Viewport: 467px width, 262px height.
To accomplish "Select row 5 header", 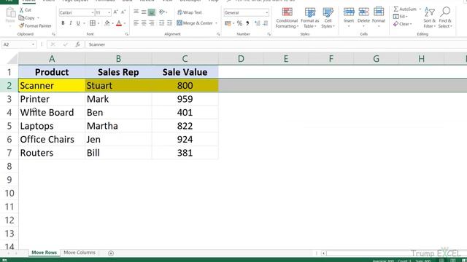I will click(x=9, y=126).
